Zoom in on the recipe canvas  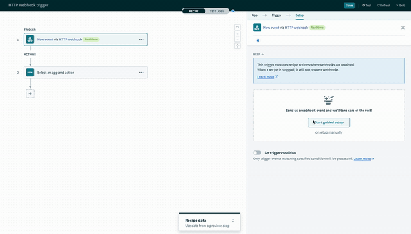coord(237,34)
